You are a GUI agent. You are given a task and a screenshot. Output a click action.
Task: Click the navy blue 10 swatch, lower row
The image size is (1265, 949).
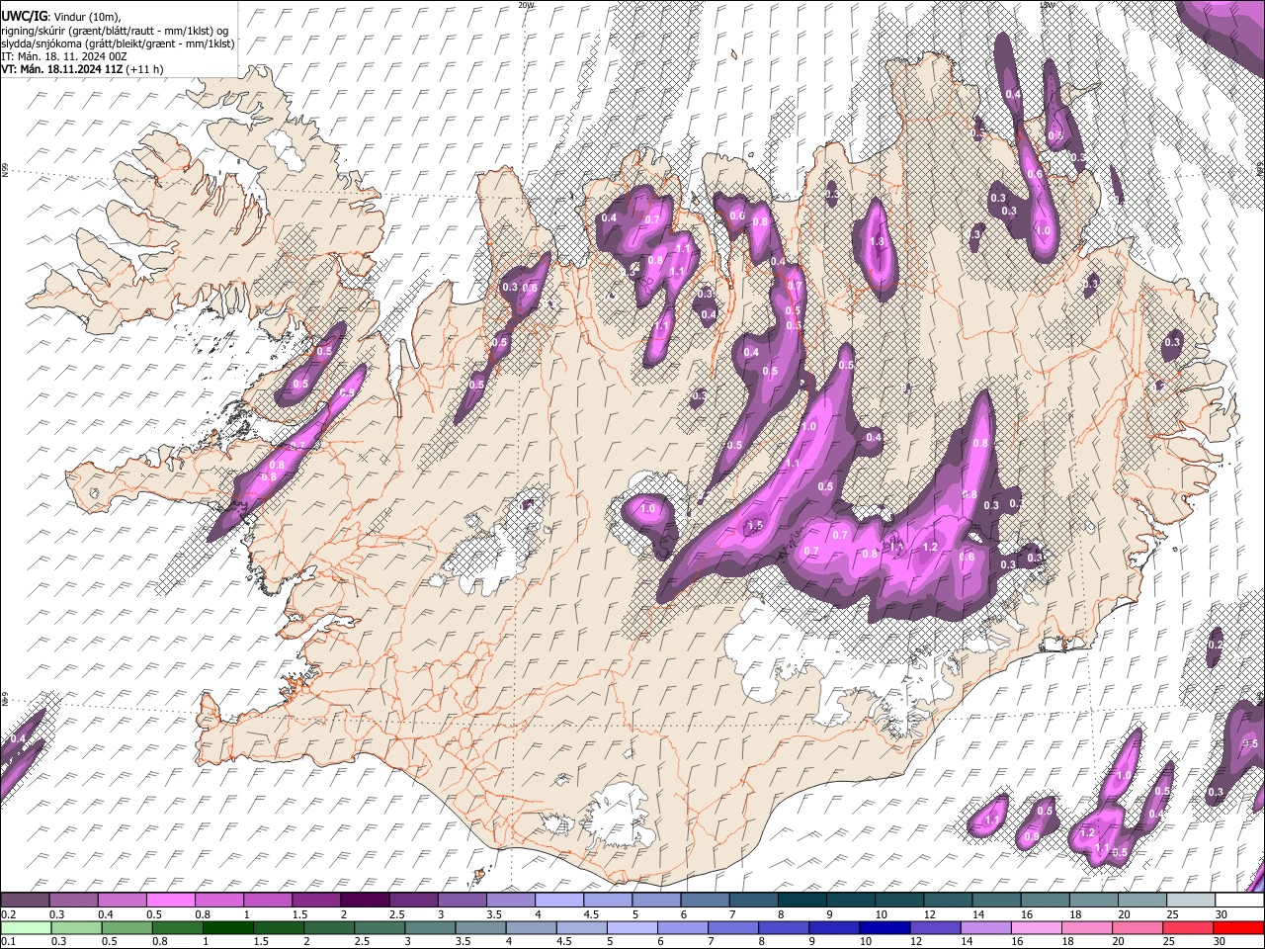886,927
